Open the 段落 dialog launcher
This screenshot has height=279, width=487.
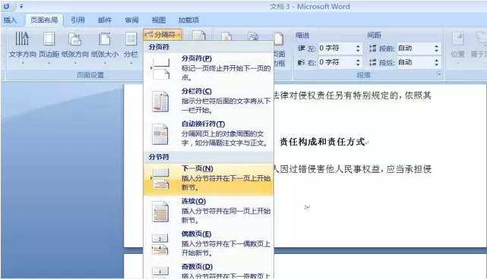[438, 74]
